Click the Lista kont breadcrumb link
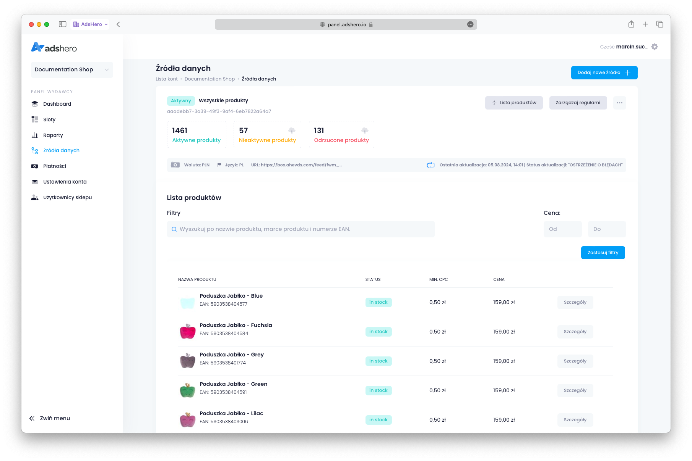 pyautogui.click(x=166, y=79)
